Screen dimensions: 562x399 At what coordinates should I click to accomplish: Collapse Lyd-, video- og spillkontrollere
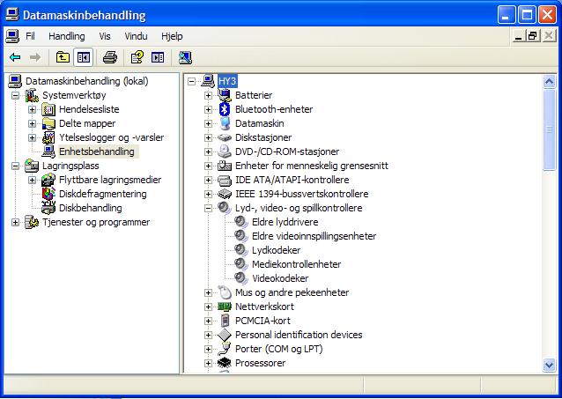pos(208,208)
